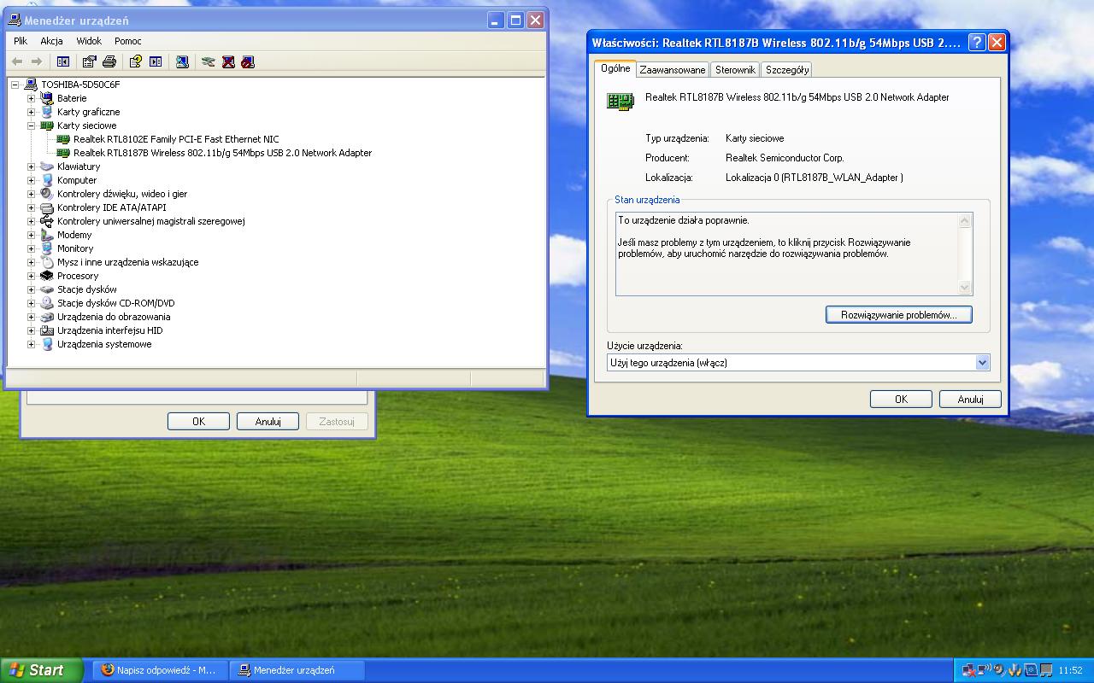
Task: Collapse the Karty sieciowe branch
Action: 32,126
